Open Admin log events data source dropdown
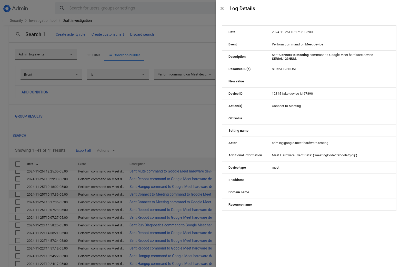Viewport: 400px width, 269px height. (x=46, y=54)
